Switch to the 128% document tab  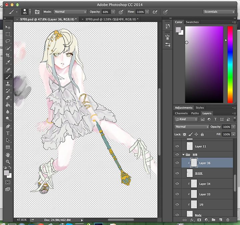(x=112, y=19)
